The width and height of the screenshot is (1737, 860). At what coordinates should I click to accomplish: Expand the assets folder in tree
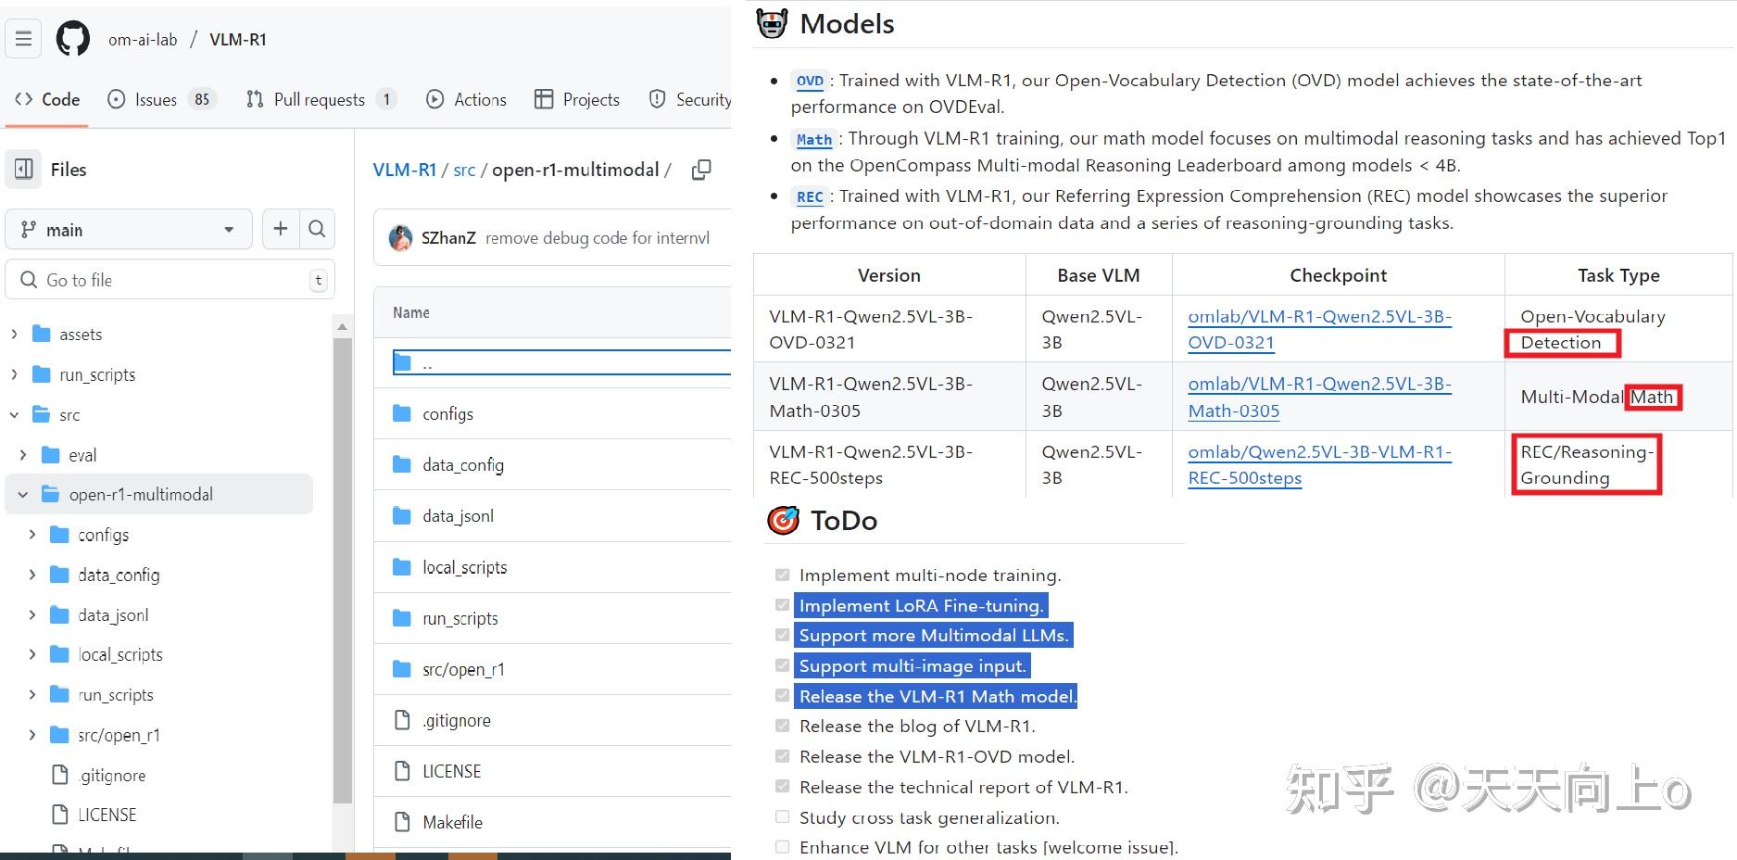(x=14, y=335)
